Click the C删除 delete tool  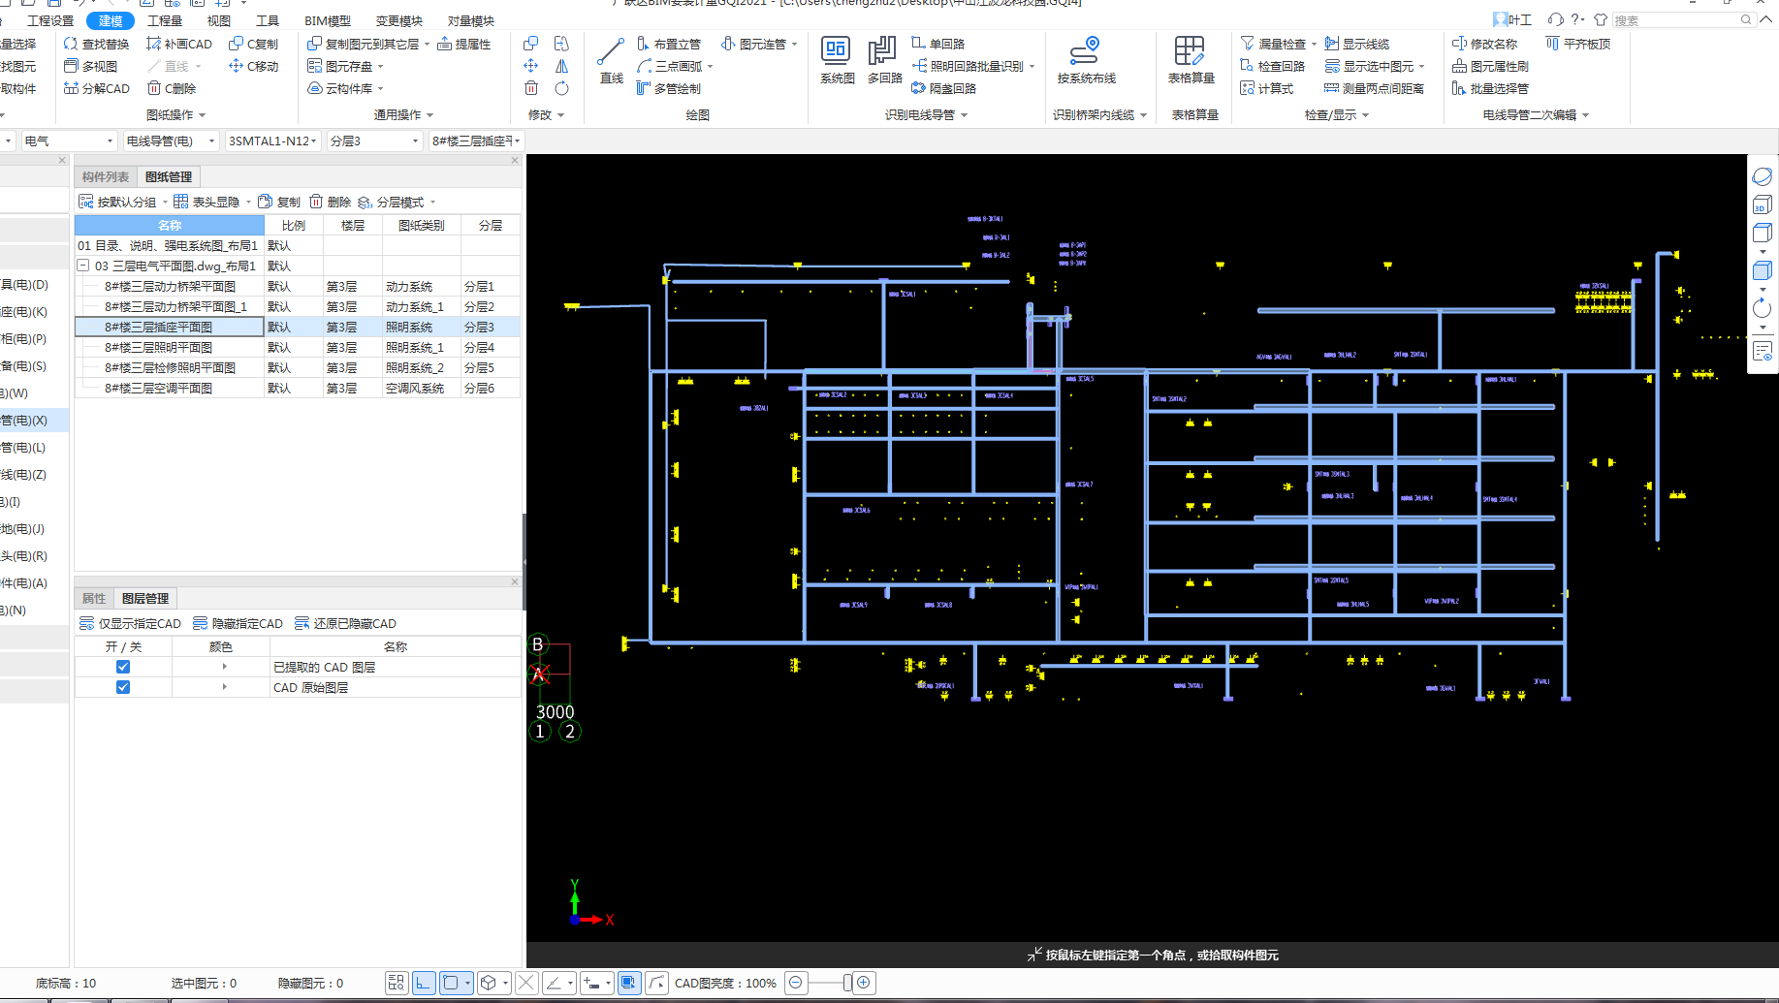(x=172, y=88)
